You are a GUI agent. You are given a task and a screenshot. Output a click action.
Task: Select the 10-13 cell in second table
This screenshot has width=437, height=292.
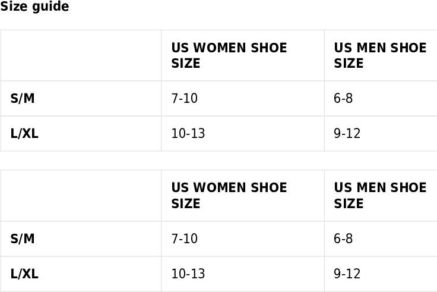[243, 274]
